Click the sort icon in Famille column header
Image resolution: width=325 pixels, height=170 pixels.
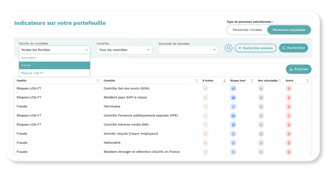coord(98,81)
